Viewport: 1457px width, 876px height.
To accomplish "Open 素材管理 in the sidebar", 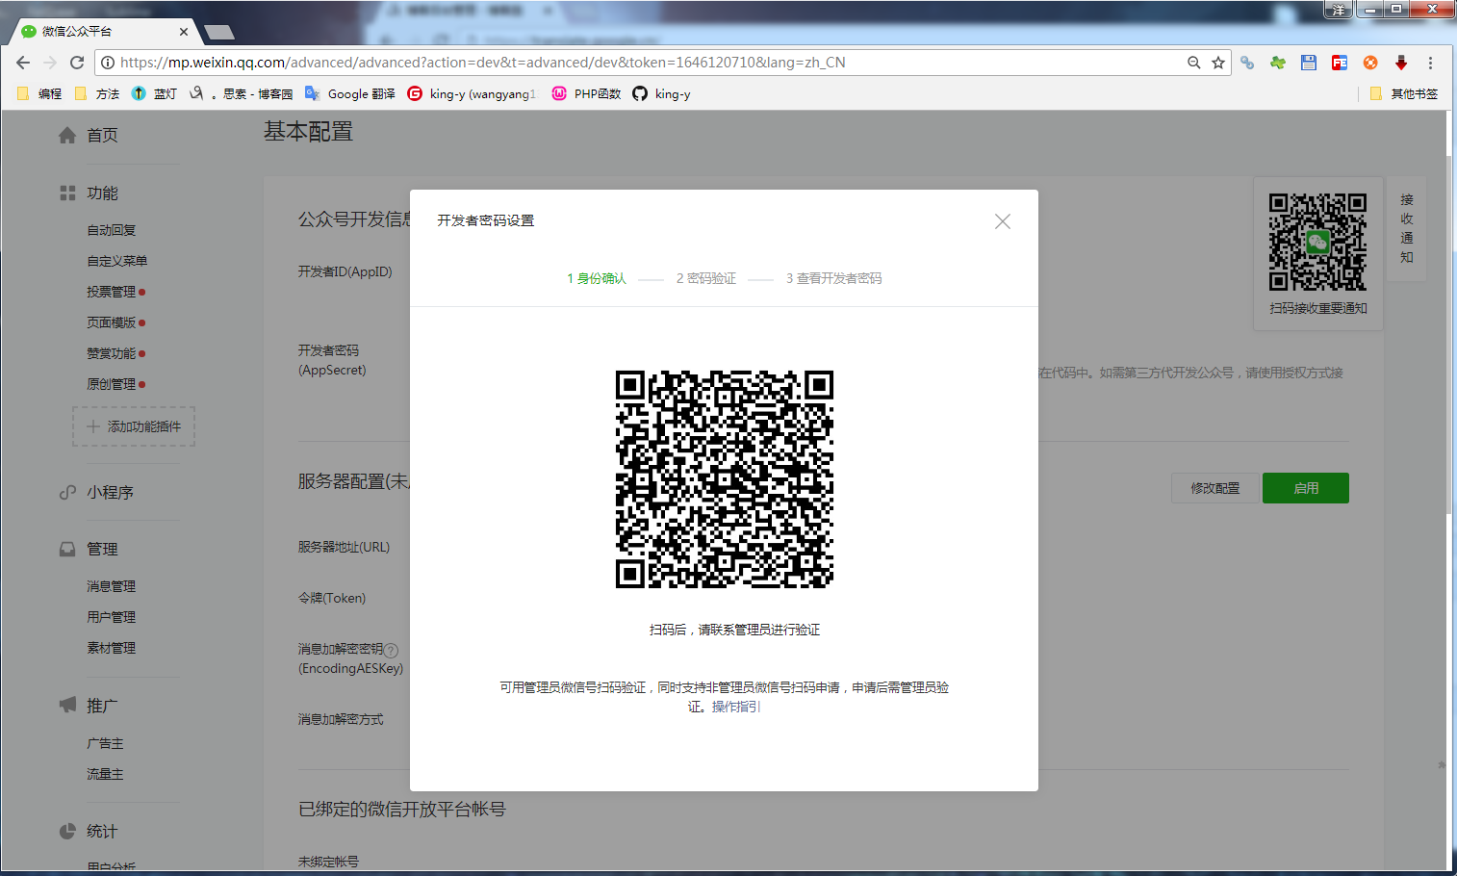I will [112, 648].
